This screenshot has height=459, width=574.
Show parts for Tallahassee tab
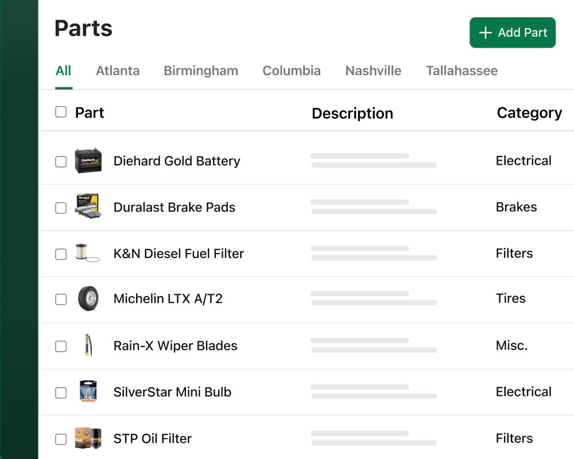462,71
